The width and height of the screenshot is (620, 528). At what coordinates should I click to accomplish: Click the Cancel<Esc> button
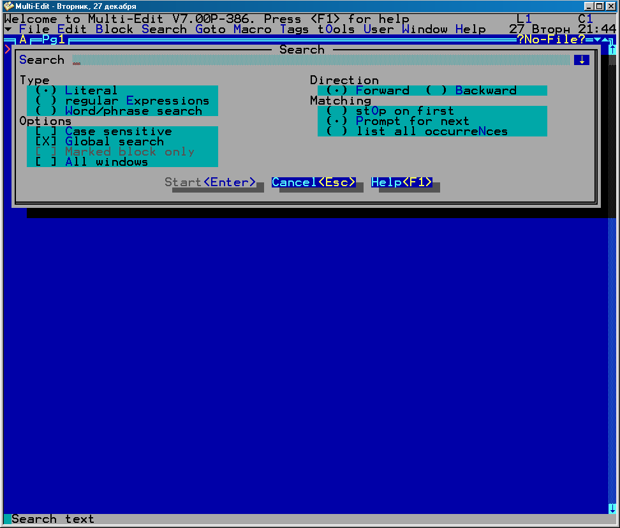pos(314,182)
